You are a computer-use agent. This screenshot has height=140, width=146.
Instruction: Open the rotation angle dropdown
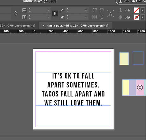pyautogui.click(x=86, y=10)
